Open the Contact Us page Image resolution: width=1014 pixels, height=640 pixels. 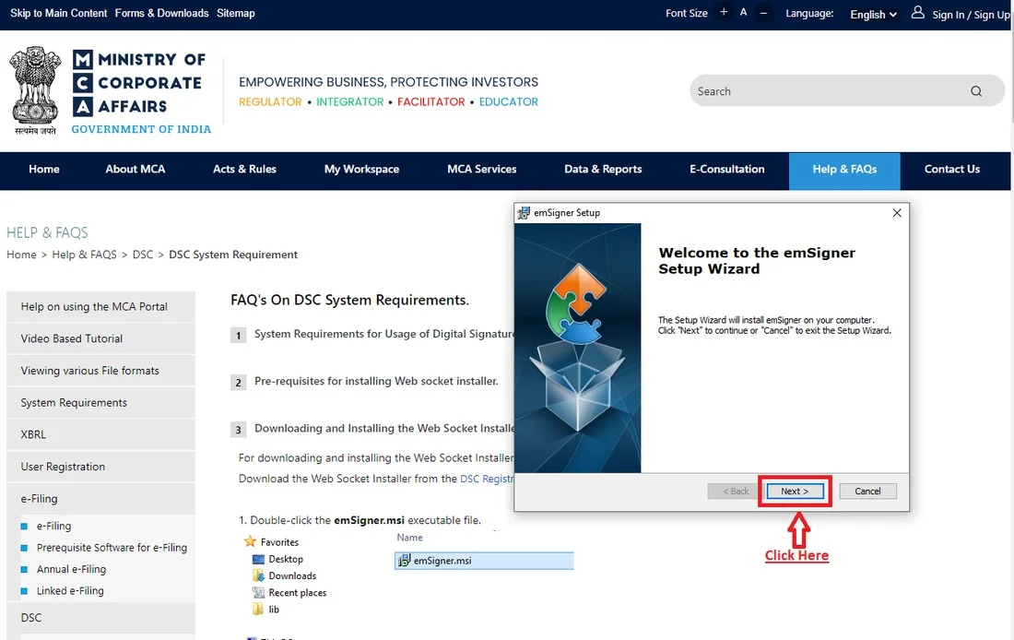point(952,170)
